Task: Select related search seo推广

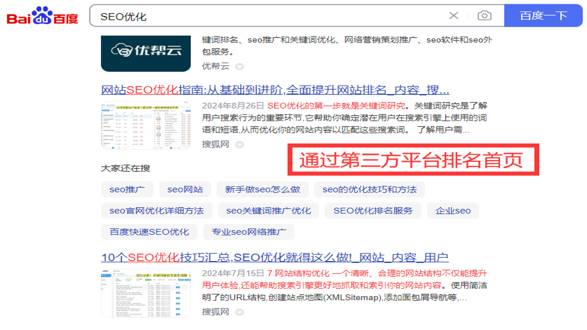Action: coord(127,189)
